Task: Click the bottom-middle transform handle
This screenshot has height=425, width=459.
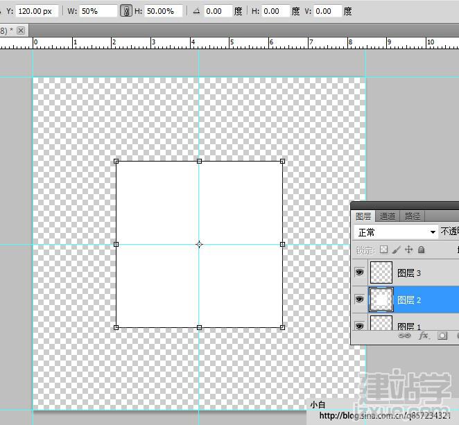Action: coord(200,327)
